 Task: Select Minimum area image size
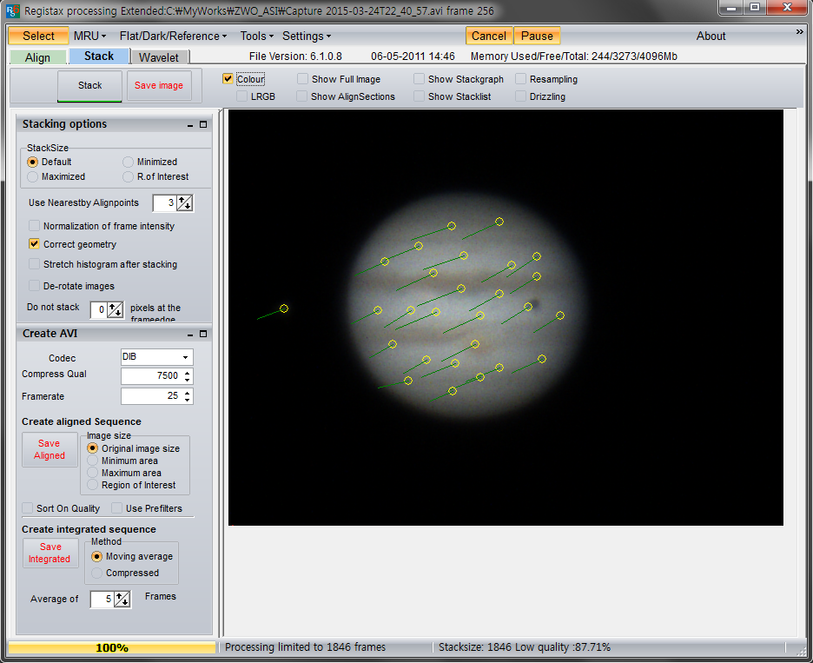click(93, 461)
